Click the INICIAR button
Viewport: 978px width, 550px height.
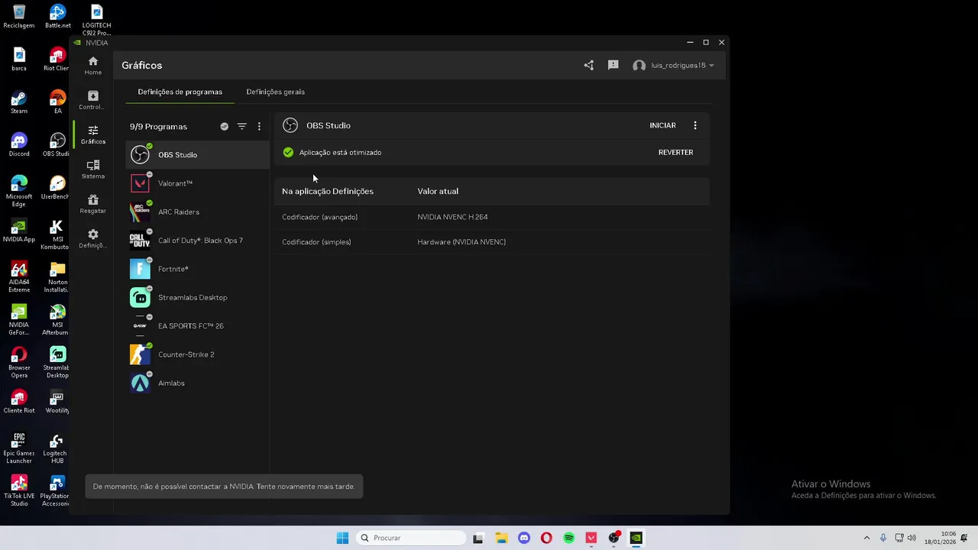662,125
